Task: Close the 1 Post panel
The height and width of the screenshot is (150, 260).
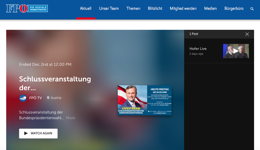Action: click(x=247, y=34)
